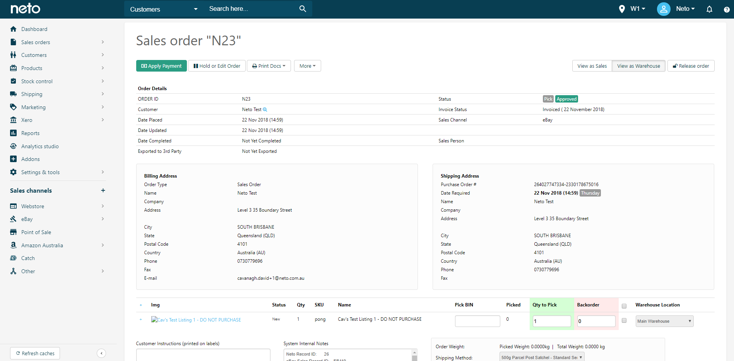This screenshot has height=361, width=734.
Task: Click the Analytics studio icon
Action: [x=14, y=146]
